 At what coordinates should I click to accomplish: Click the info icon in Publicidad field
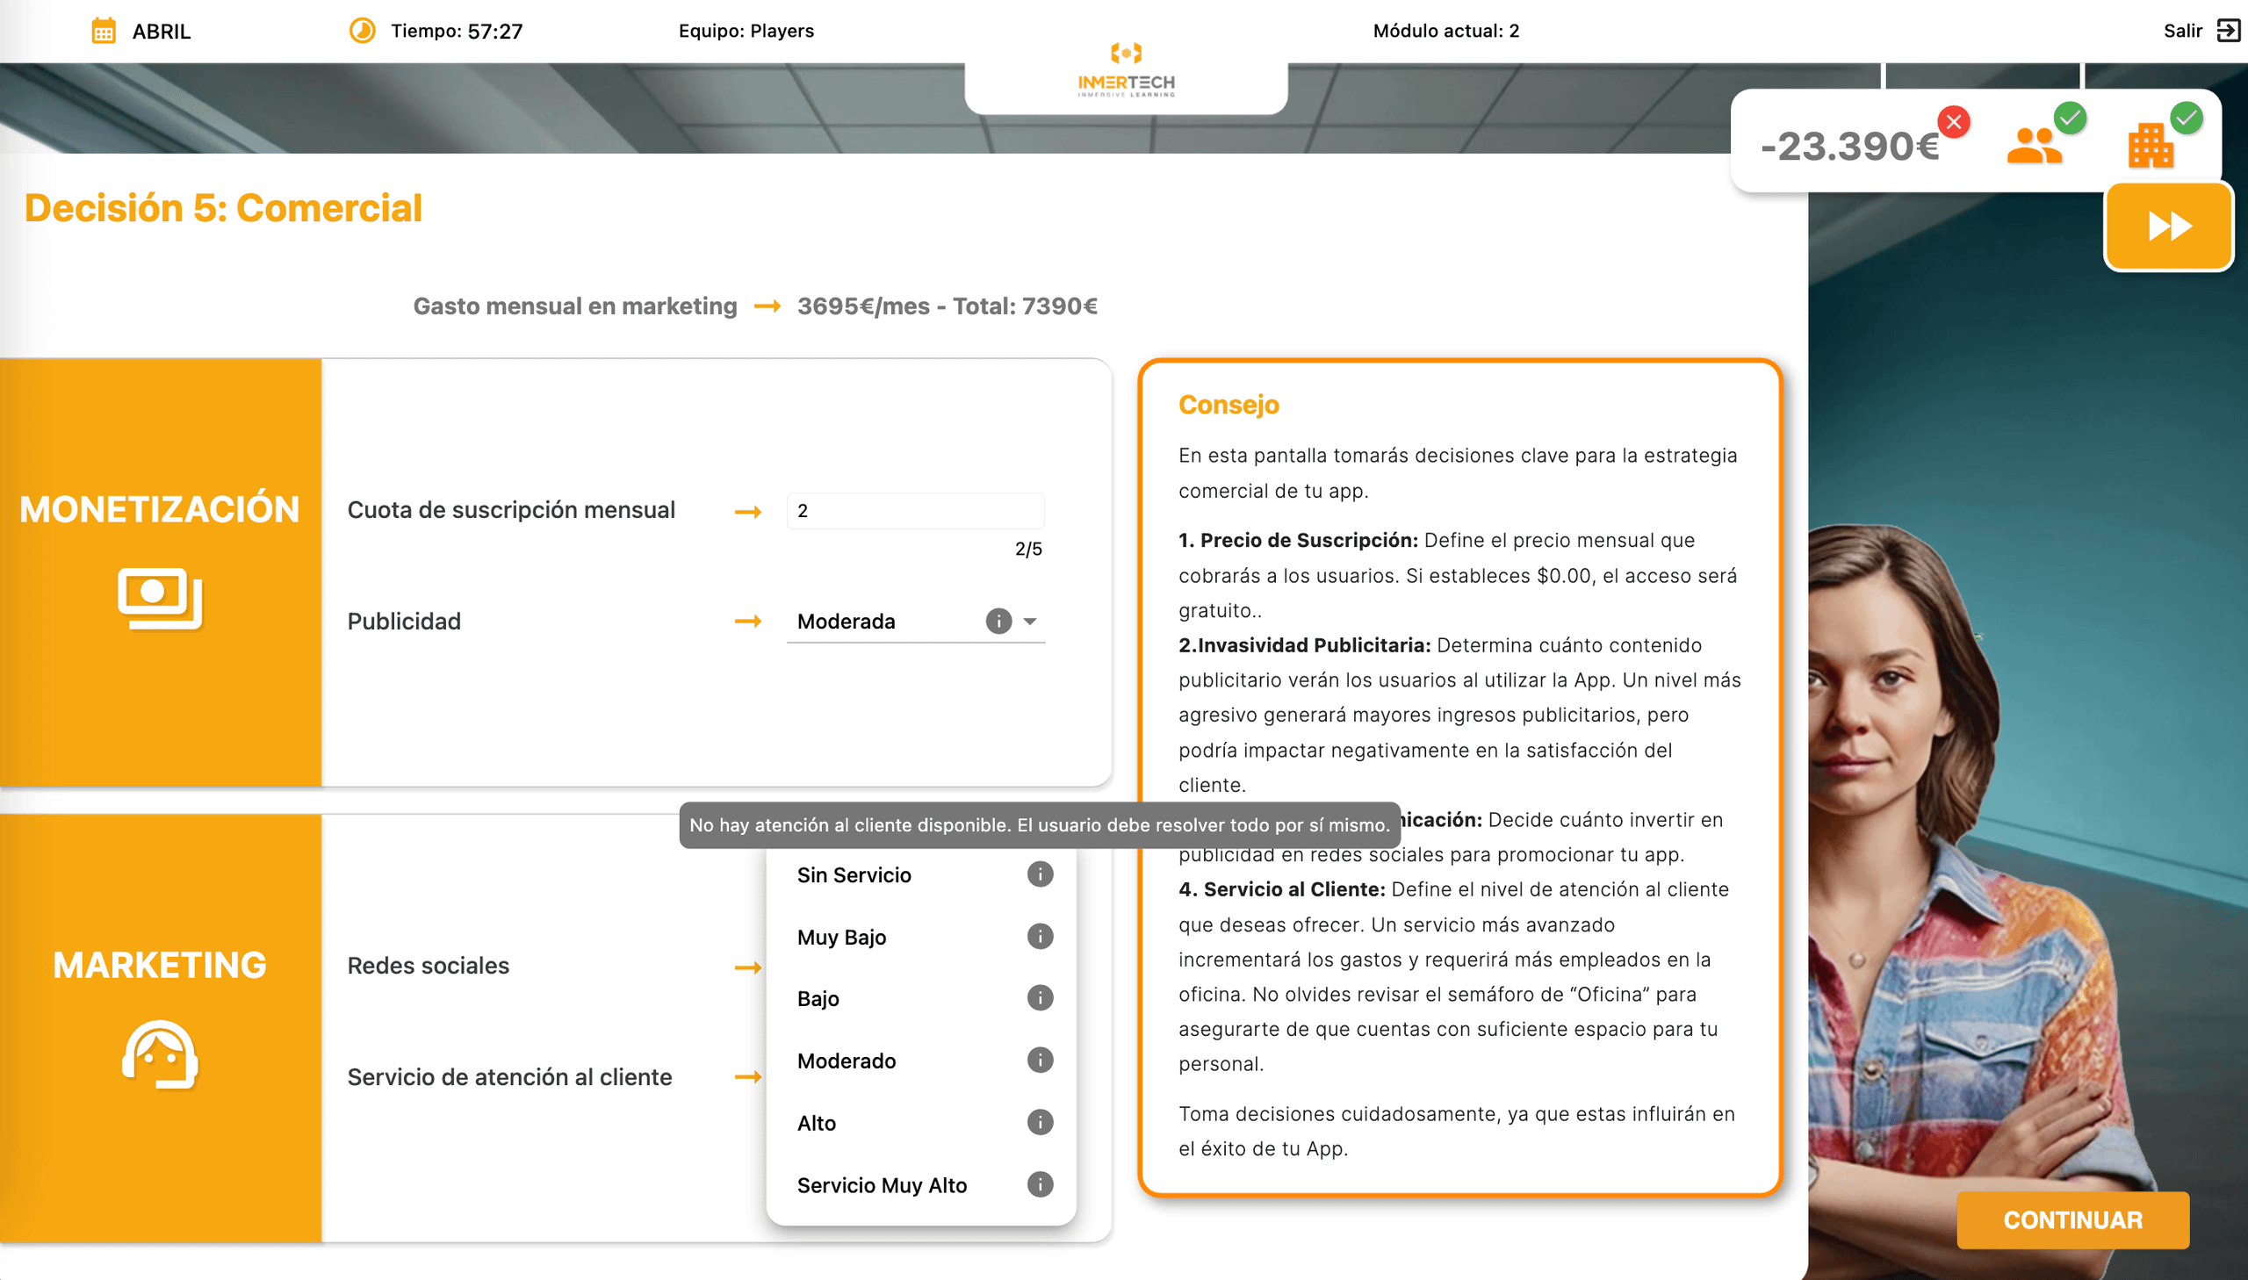coord(998,621)
